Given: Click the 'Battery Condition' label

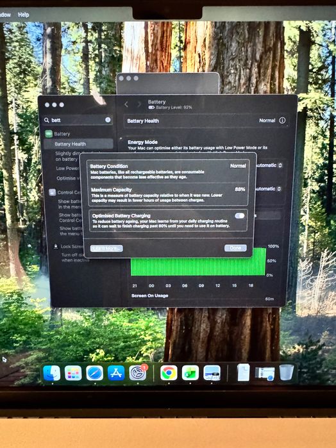Looking at the screenshot, I should click(109, 166).
